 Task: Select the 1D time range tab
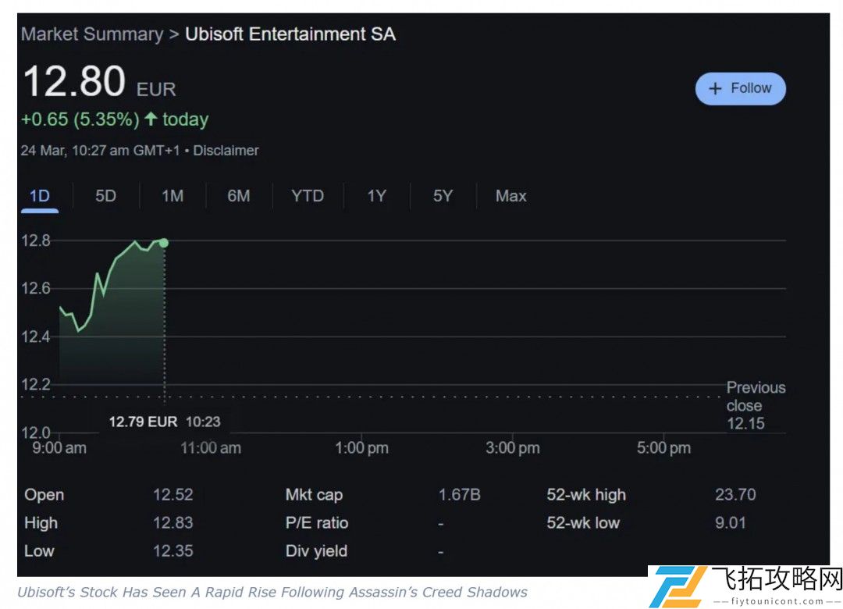(40, 196)
